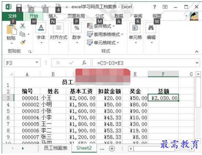Open the 文件 file menu
The image size is (202, 155).
(12, 16)
